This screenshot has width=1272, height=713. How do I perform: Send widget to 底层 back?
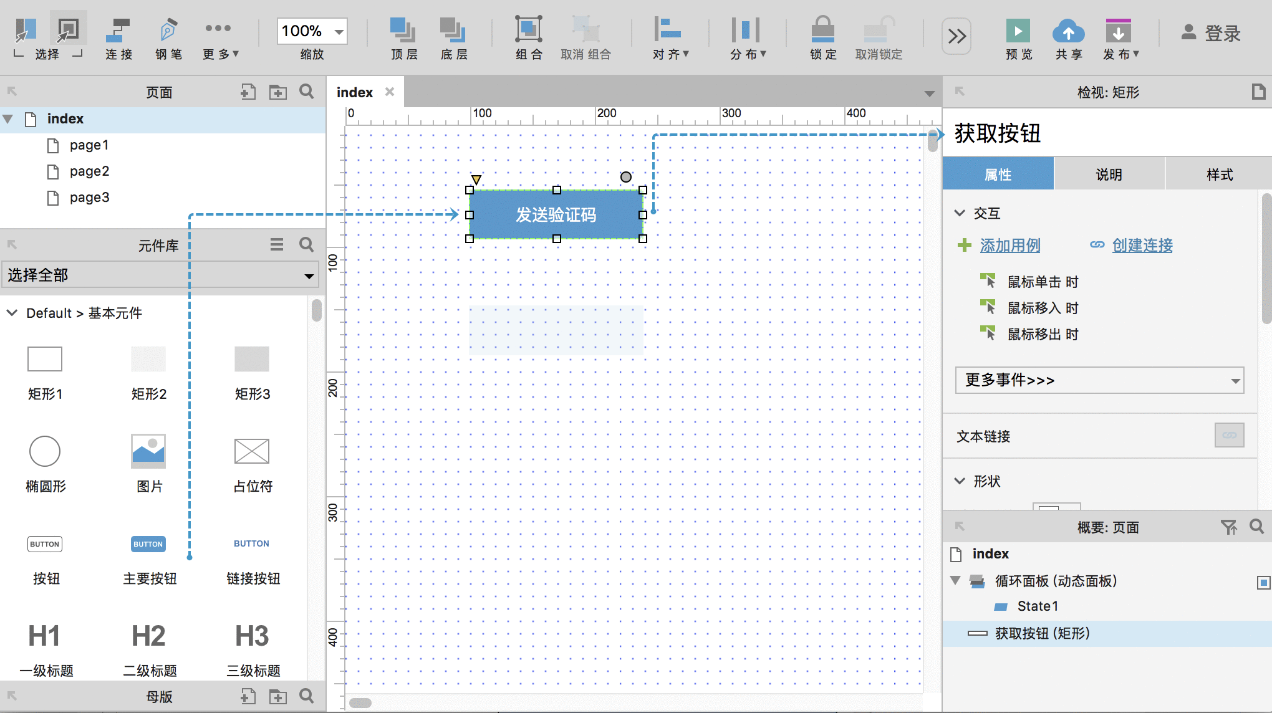[454, 37]
